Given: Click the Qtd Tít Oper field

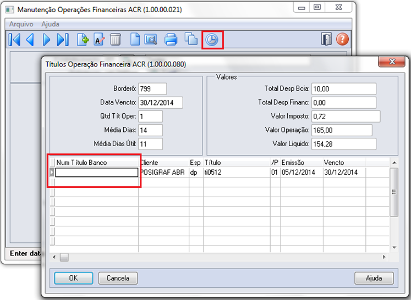Looking at the screenshot, I should click(x=150, y=116).
